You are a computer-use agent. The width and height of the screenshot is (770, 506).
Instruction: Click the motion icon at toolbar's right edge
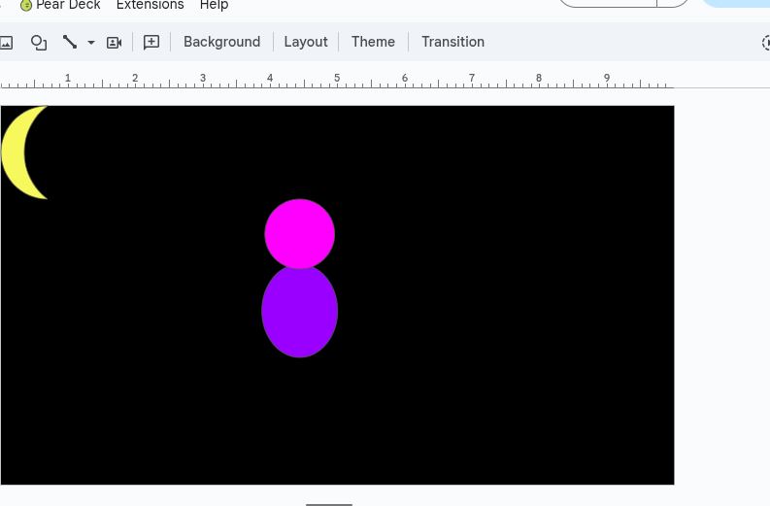pos(765,43)
